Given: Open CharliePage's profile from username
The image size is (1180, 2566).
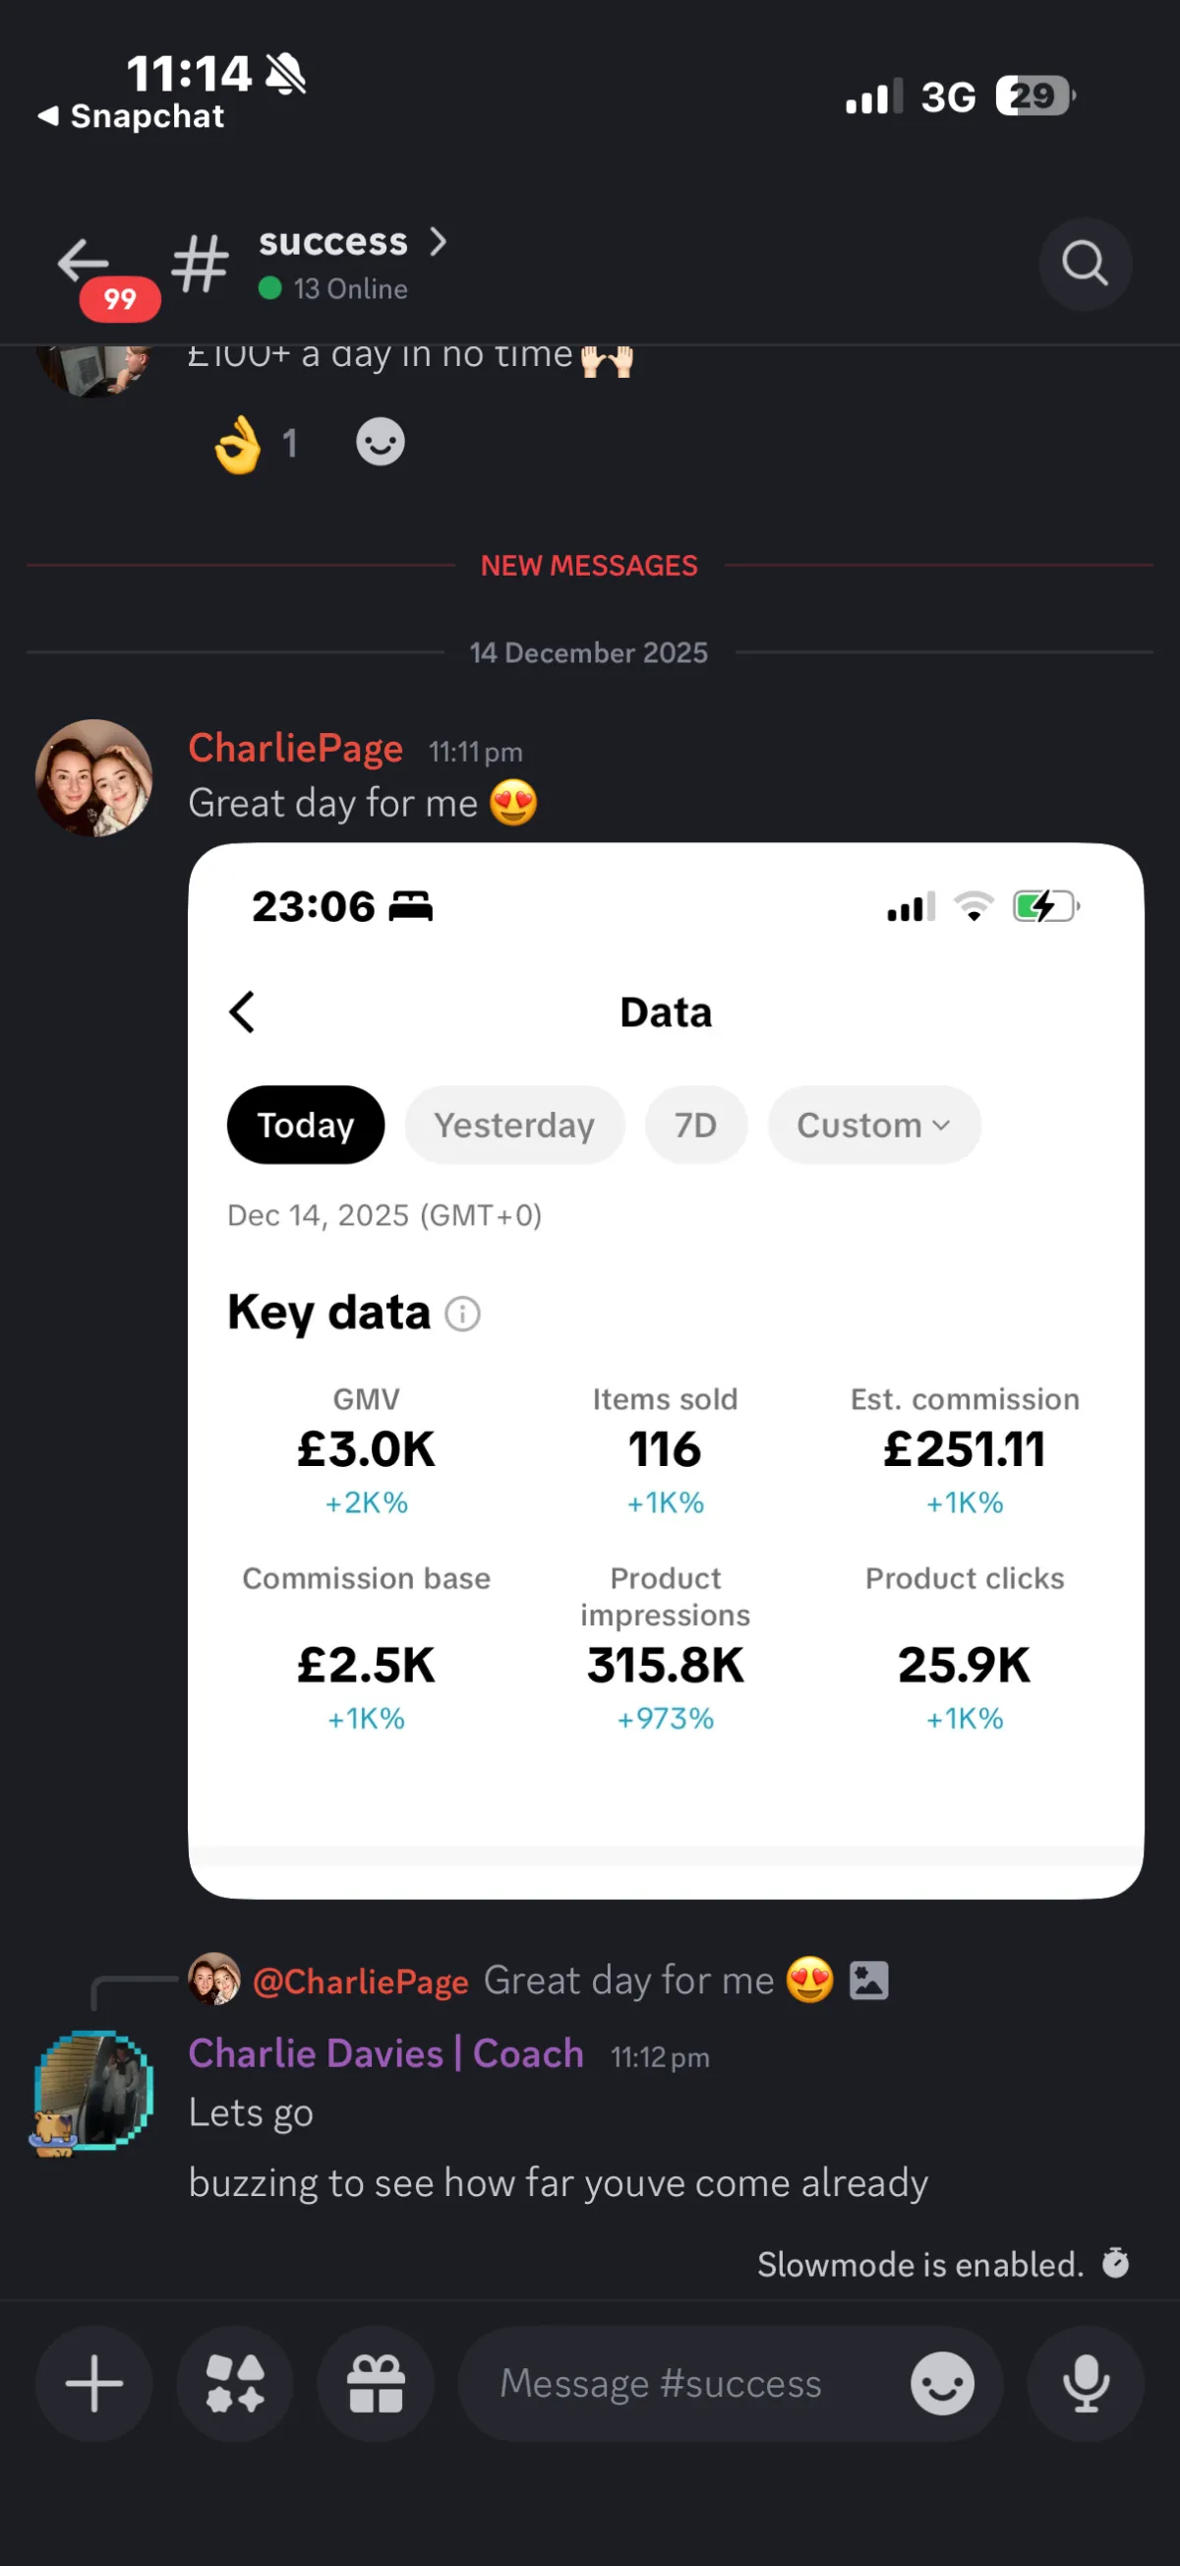Looking at the screenshot, I should (x=296, y=748).
